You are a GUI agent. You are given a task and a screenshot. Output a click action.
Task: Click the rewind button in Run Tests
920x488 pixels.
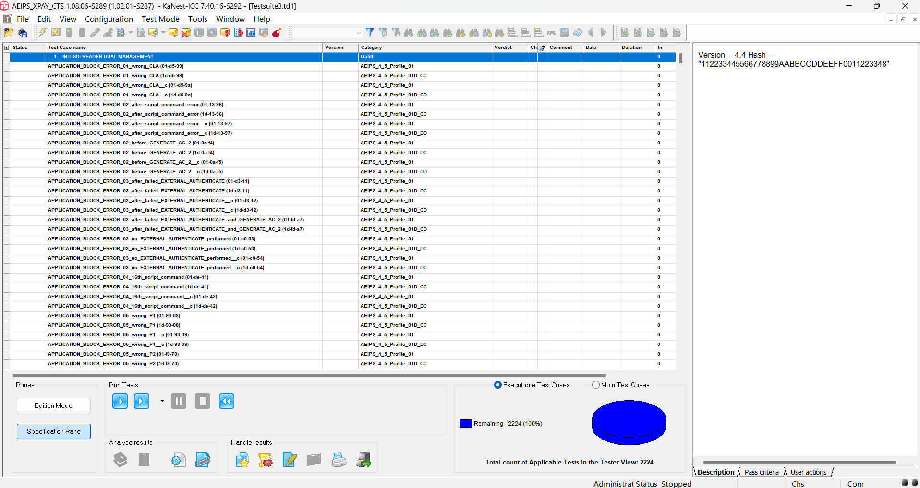[226, 401]
